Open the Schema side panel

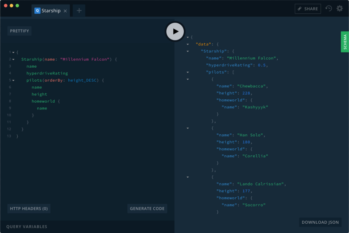(345, 42)
